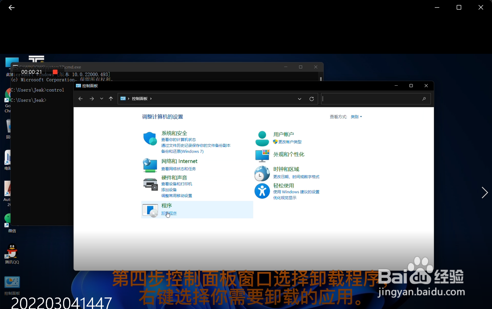Open the 用户帐户 person icon

click(262, 138)
